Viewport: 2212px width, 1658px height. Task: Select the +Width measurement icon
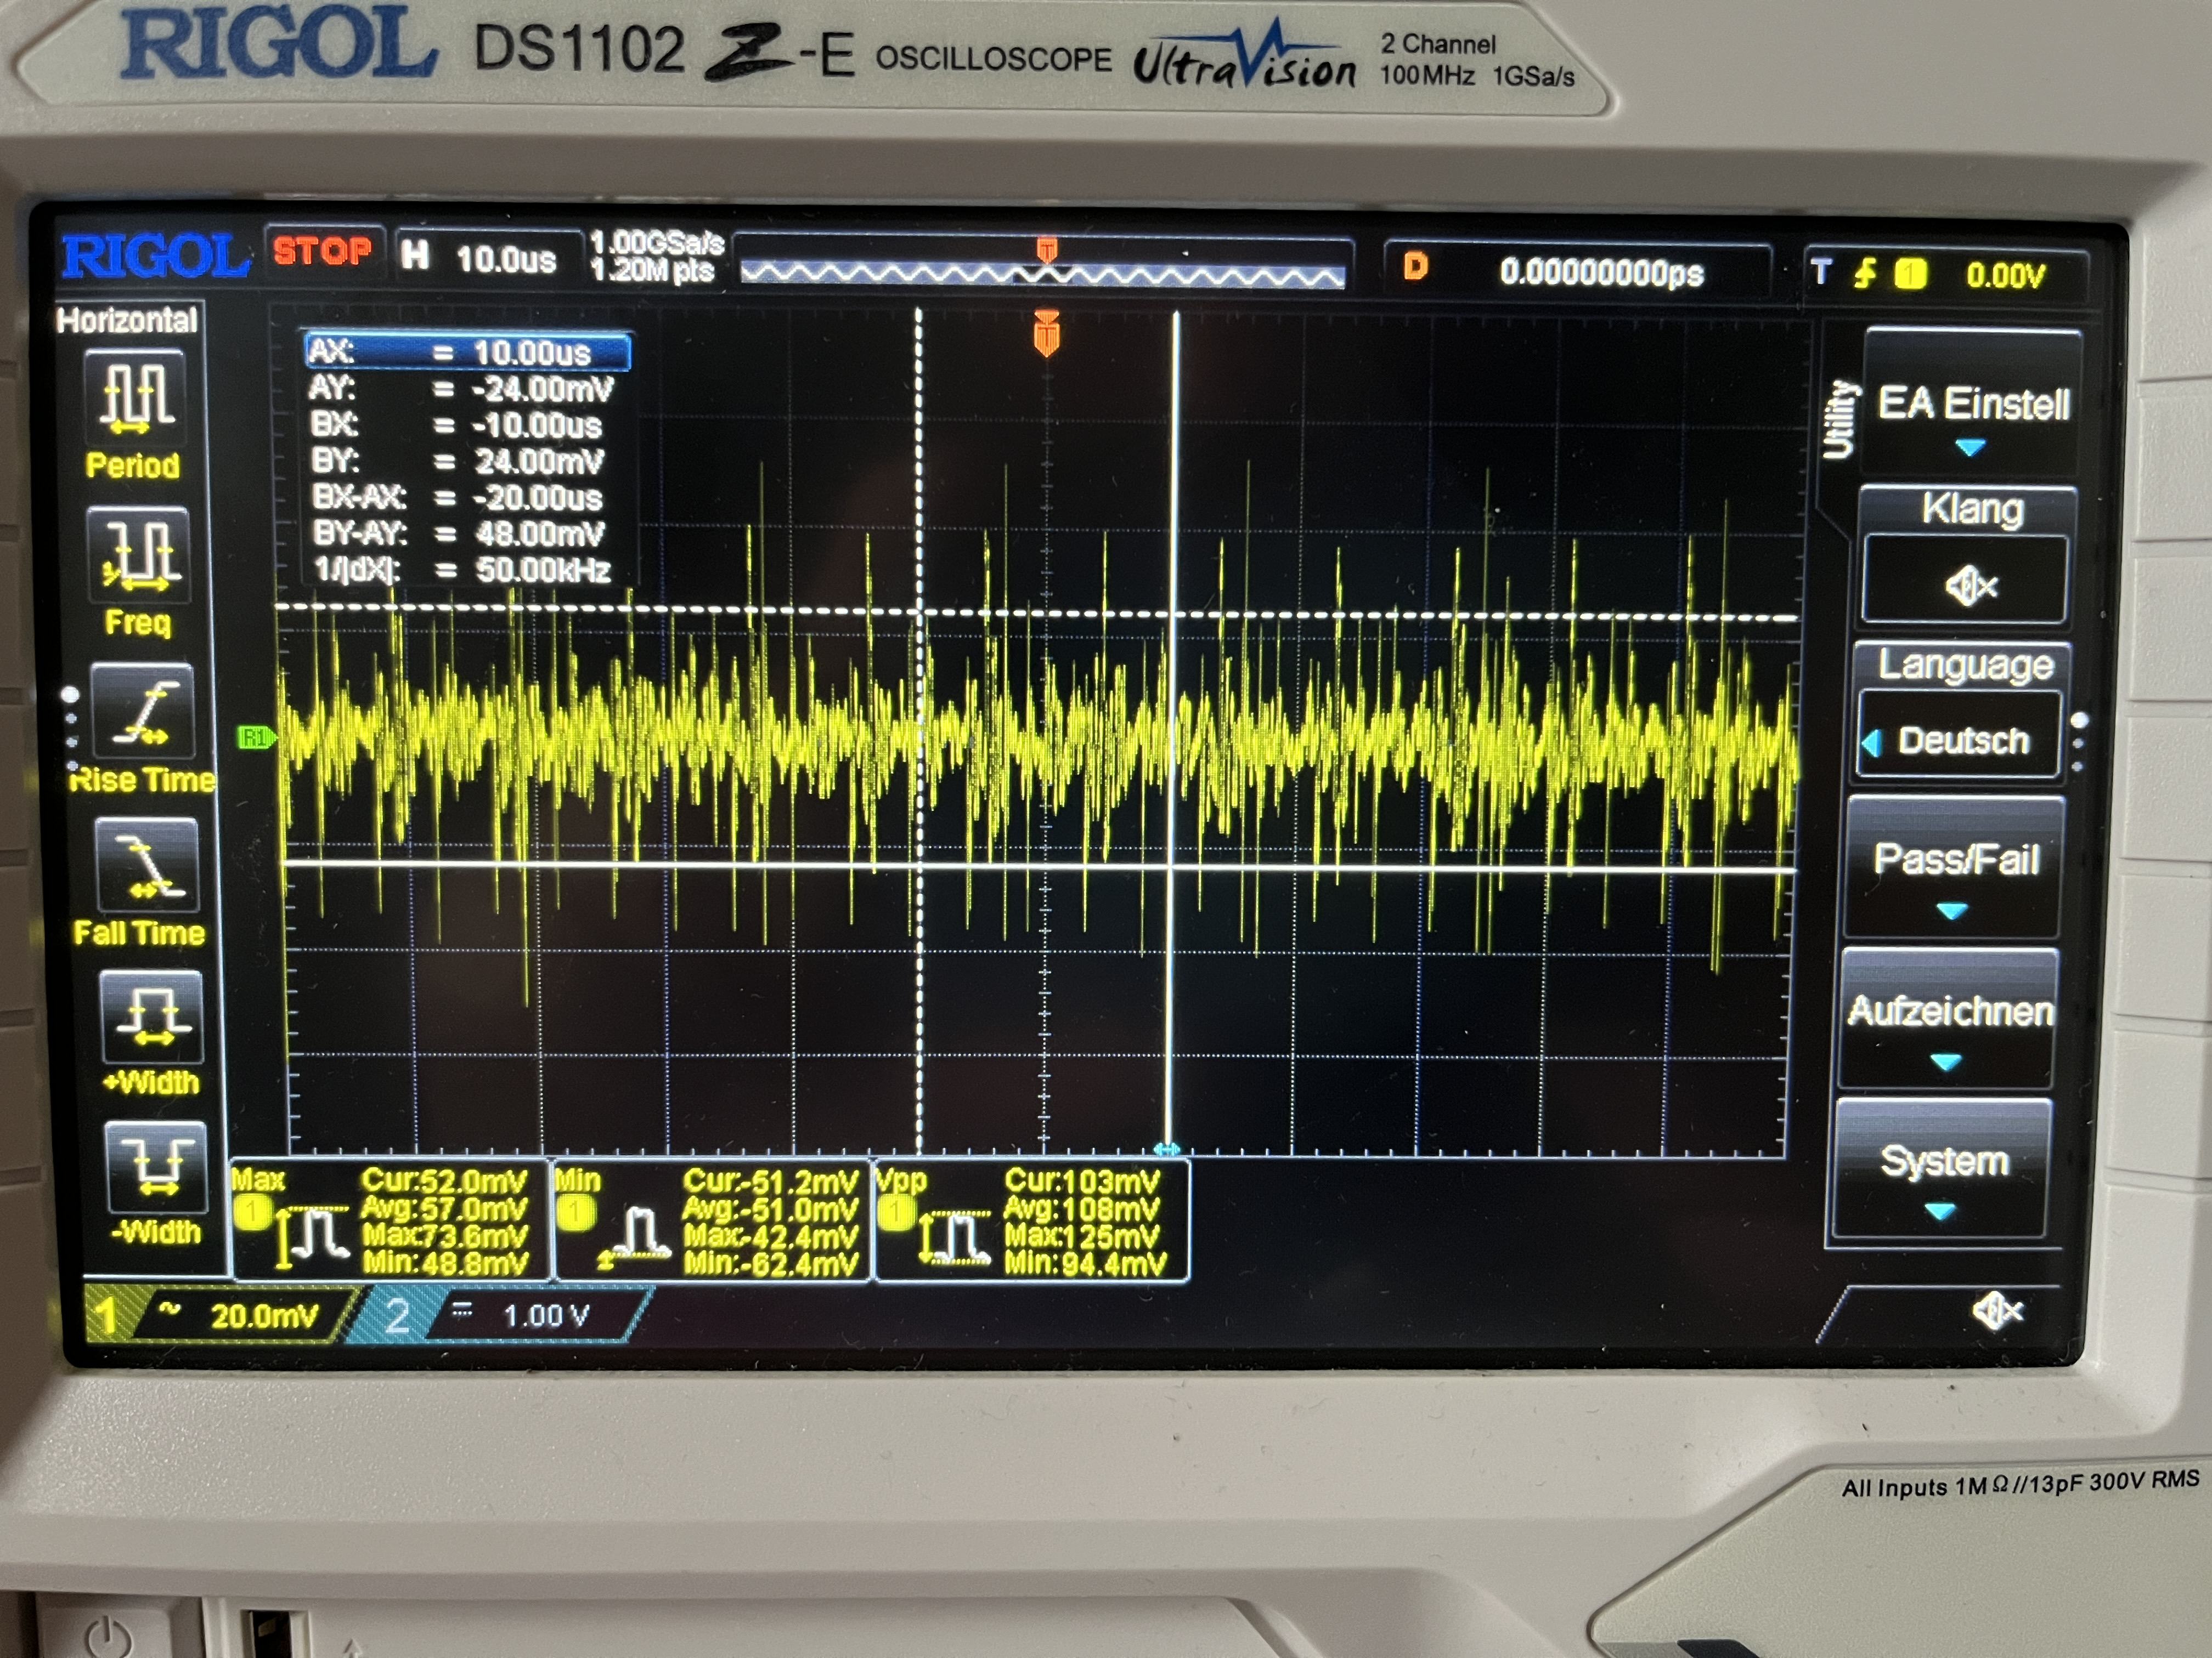(151, 1018)
